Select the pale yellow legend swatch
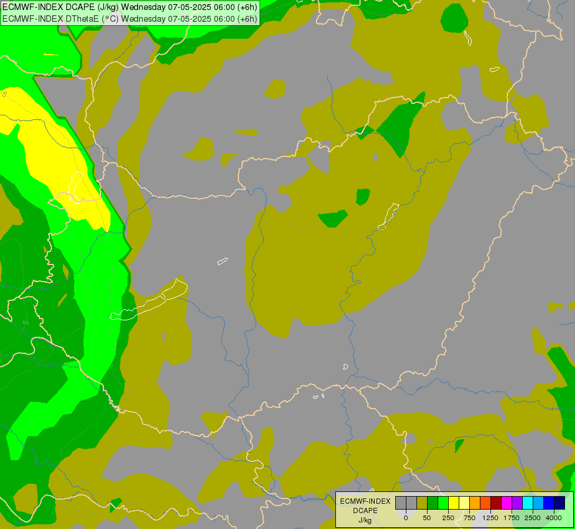Image resolution: width=575 pixels, height=529 pixels. point(464,503)
